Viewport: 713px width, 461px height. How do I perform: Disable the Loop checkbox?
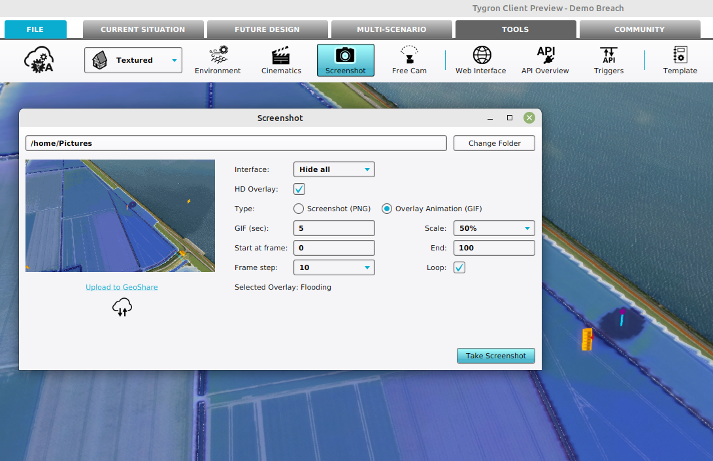[x=459, y=267]
